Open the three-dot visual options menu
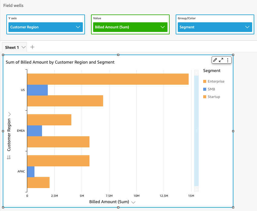The image size is (257, 211). point(227,60)
